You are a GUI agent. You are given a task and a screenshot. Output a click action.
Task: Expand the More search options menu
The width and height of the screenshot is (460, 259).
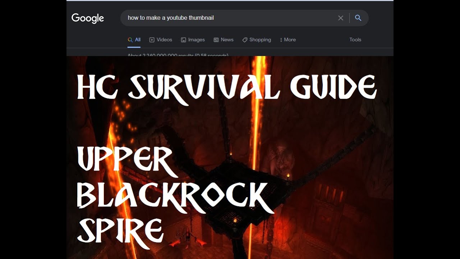(x=288, y=40)
